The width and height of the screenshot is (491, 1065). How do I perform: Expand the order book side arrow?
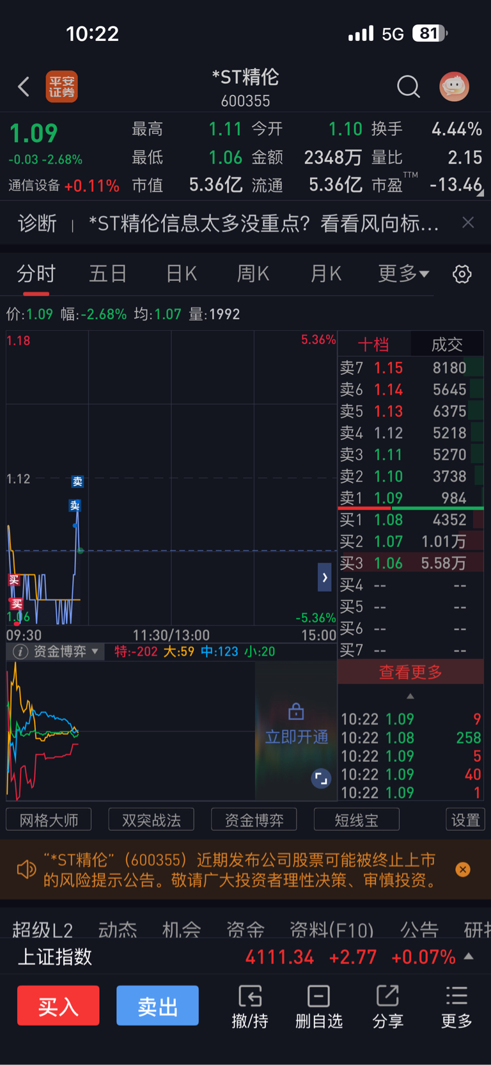[x=325, y=578]
